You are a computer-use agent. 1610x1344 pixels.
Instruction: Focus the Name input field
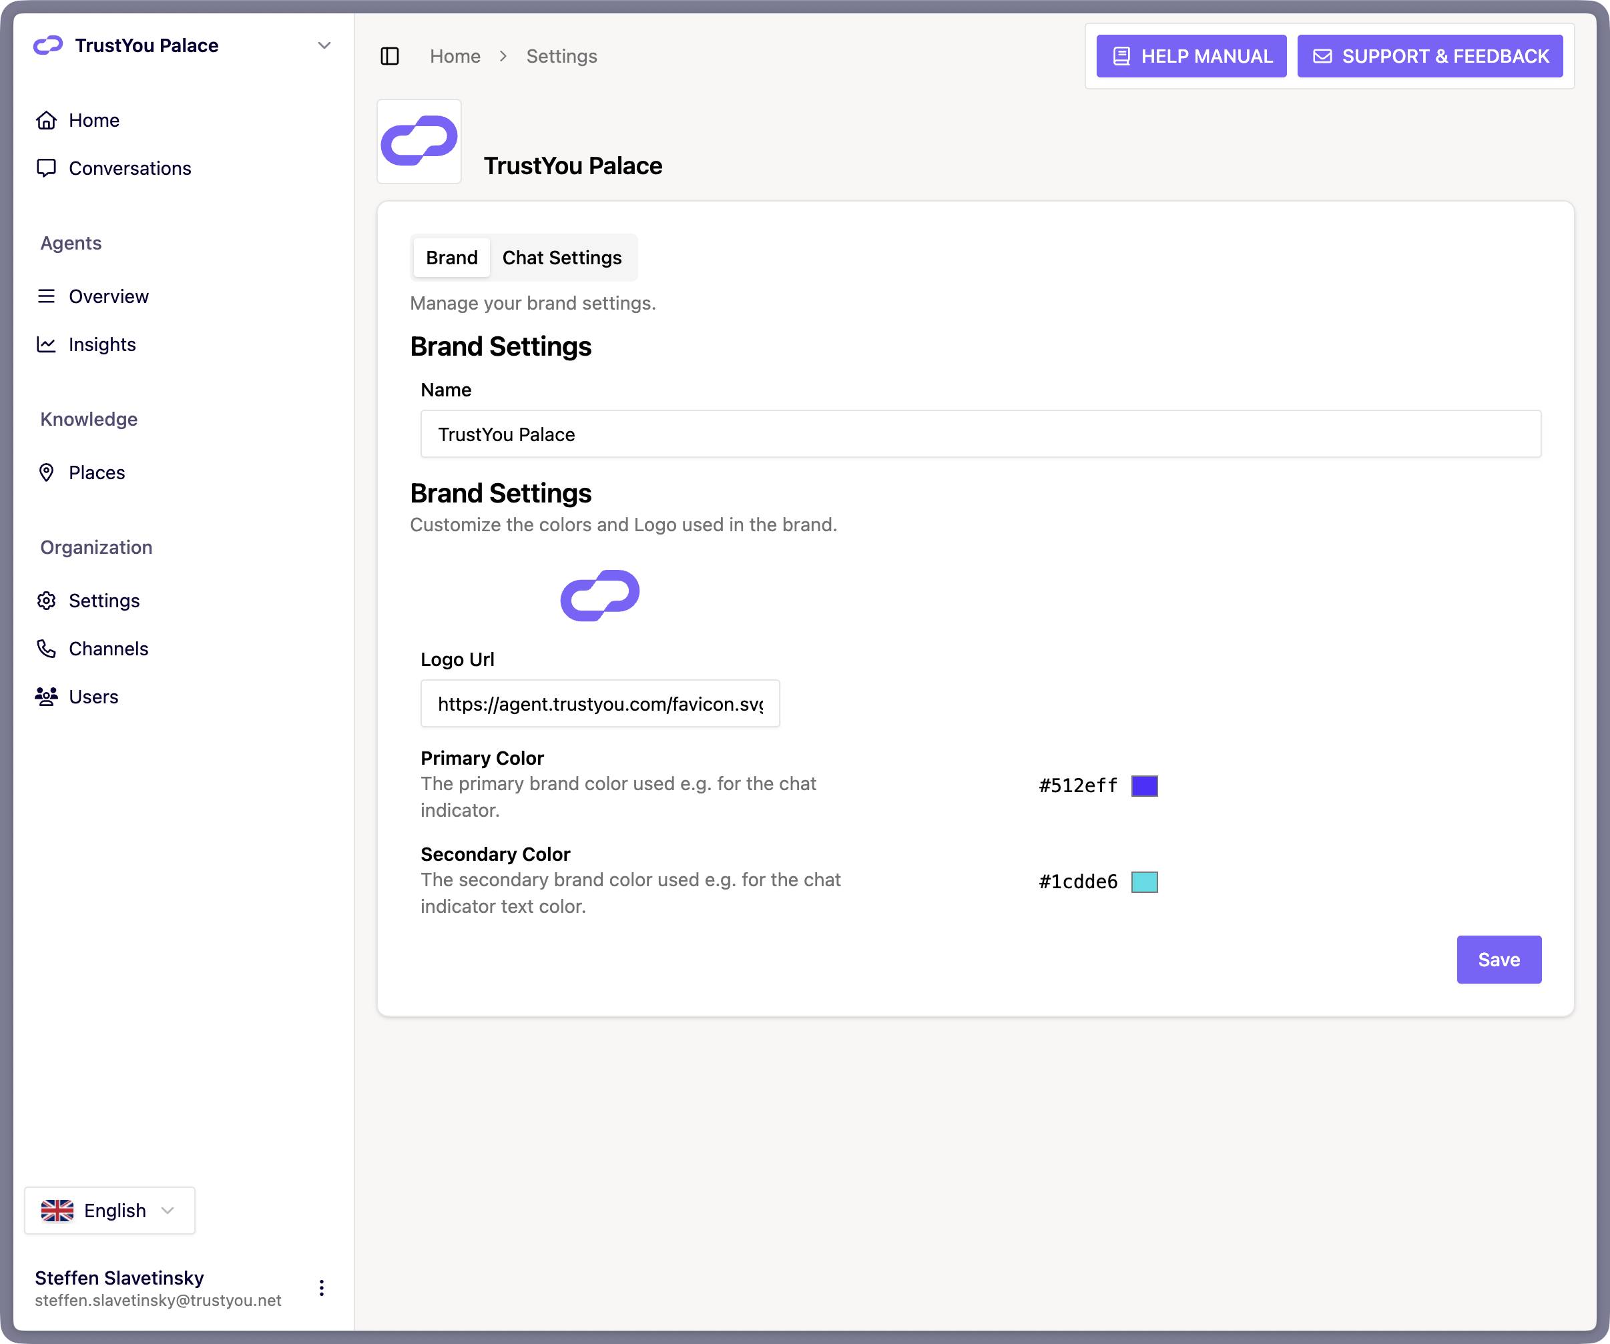[x=981, y=434]
